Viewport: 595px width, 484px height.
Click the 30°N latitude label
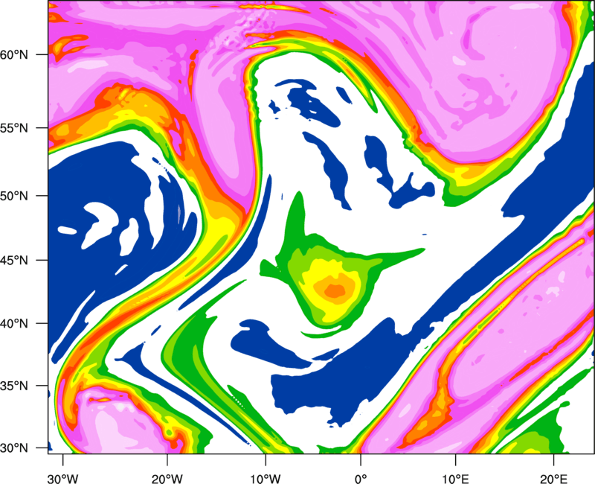coord(14,448)
